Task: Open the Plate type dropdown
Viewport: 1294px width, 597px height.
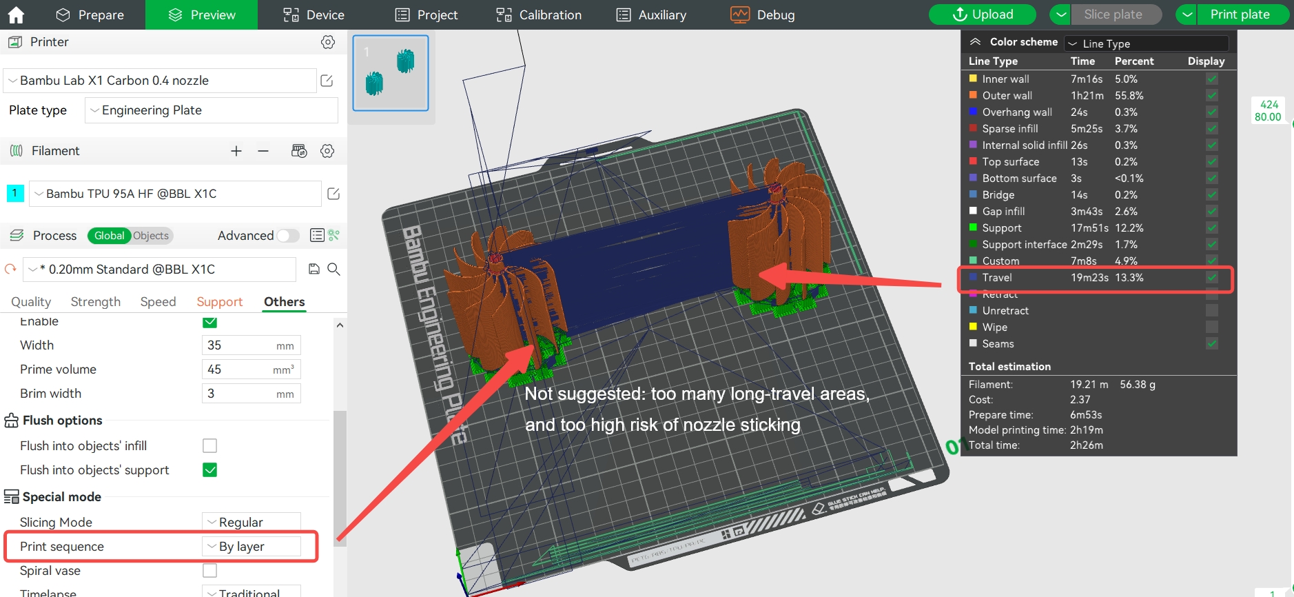Action: click(212, 110)
